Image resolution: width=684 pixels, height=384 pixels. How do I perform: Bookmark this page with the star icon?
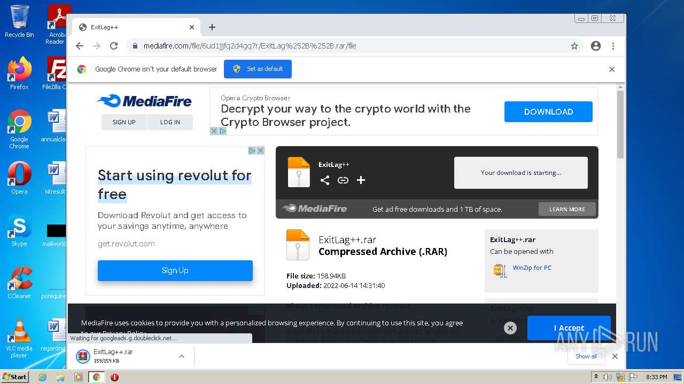574,46
